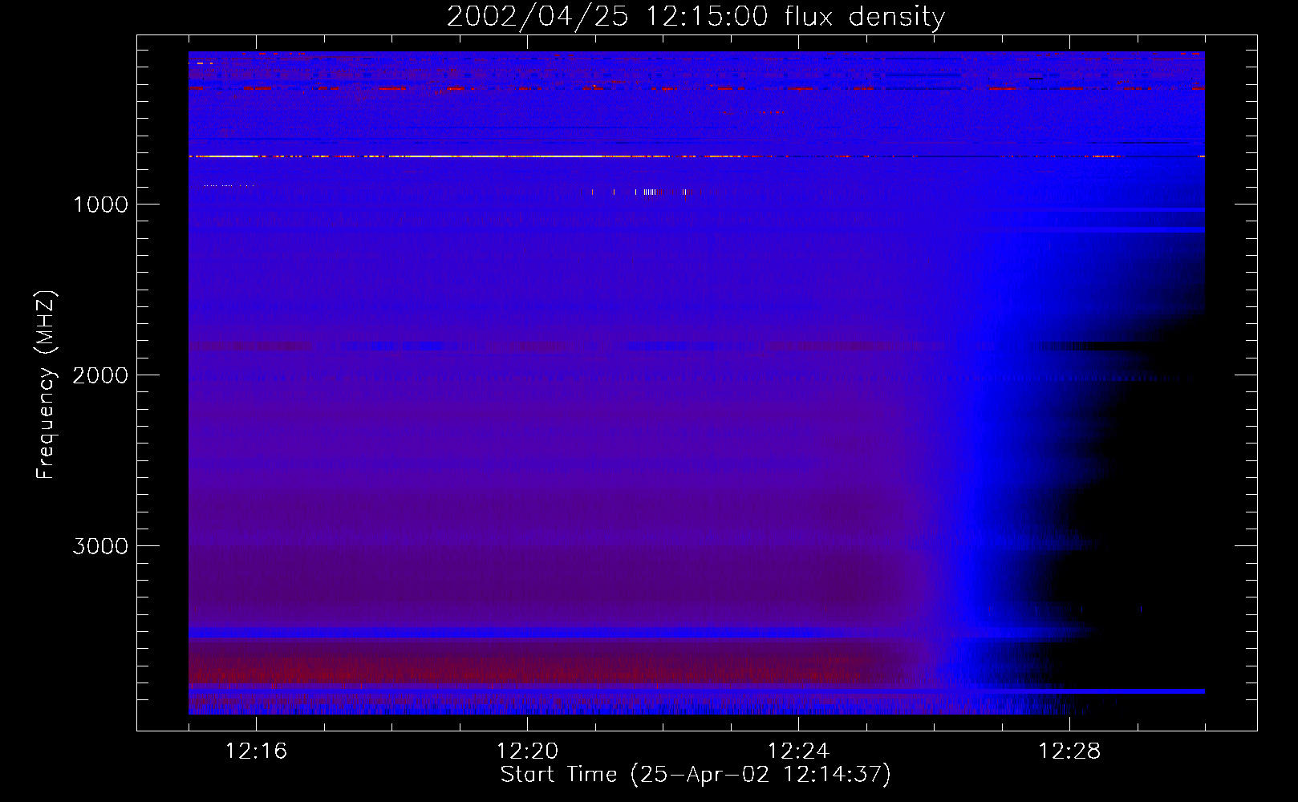Click the 2000 frequency tick label
The width and height of the screenshot is (1298, 802).
coord(100,375)
